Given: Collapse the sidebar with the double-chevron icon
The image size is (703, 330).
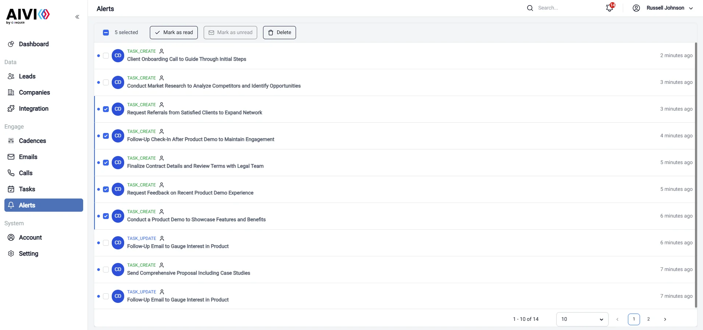Looking at the screenshot, I should tap(77, 17).
